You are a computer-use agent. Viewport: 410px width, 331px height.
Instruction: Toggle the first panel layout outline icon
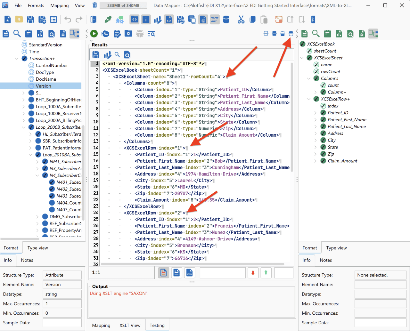[x=266, y=34]
